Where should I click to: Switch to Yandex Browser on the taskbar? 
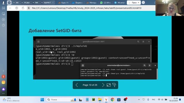click(106, 100)
